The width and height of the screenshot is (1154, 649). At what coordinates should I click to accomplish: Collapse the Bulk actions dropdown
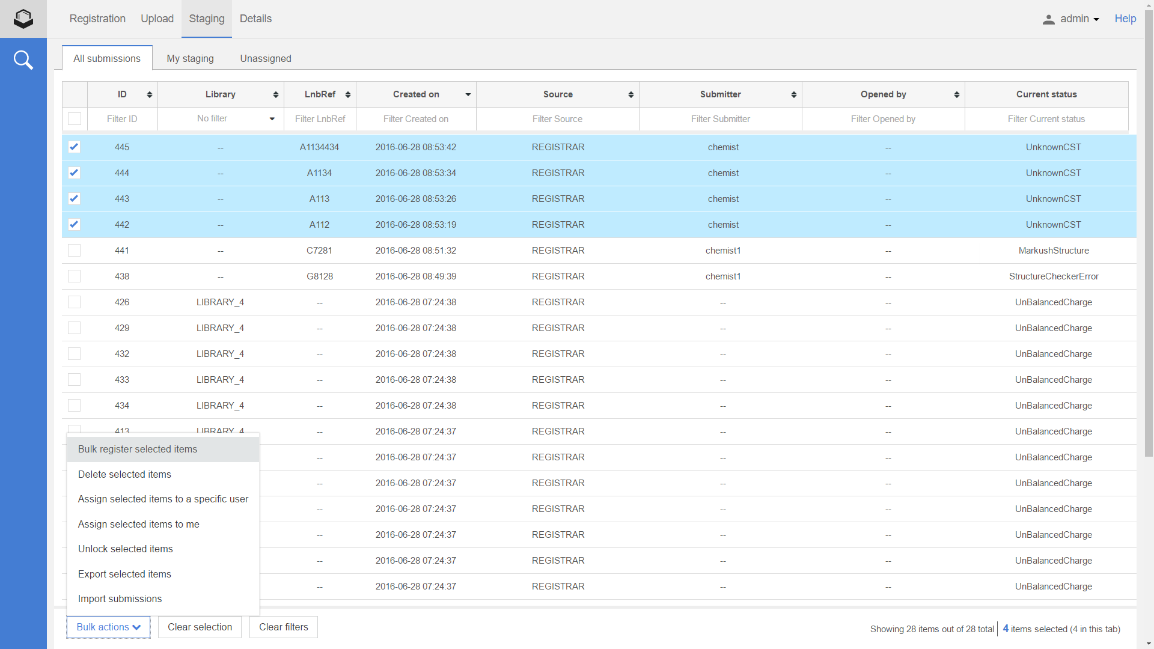point(108,627)
